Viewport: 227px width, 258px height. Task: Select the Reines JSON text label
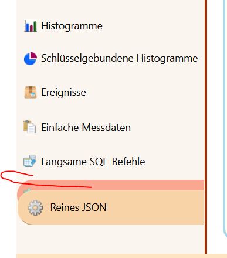(79, 207)
